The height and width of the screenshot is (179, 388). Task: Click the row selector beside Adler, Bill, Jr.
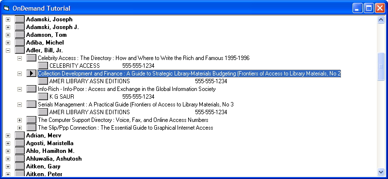19,50
